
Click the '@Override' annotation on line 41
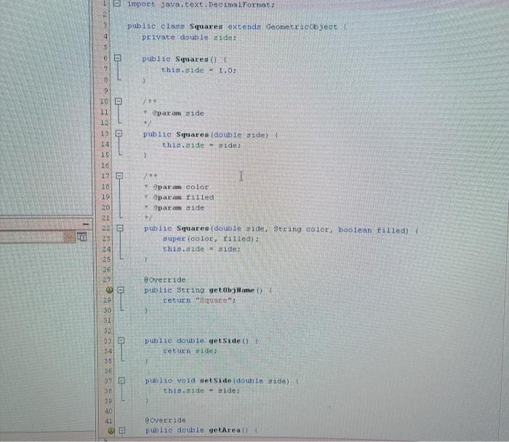166,420
